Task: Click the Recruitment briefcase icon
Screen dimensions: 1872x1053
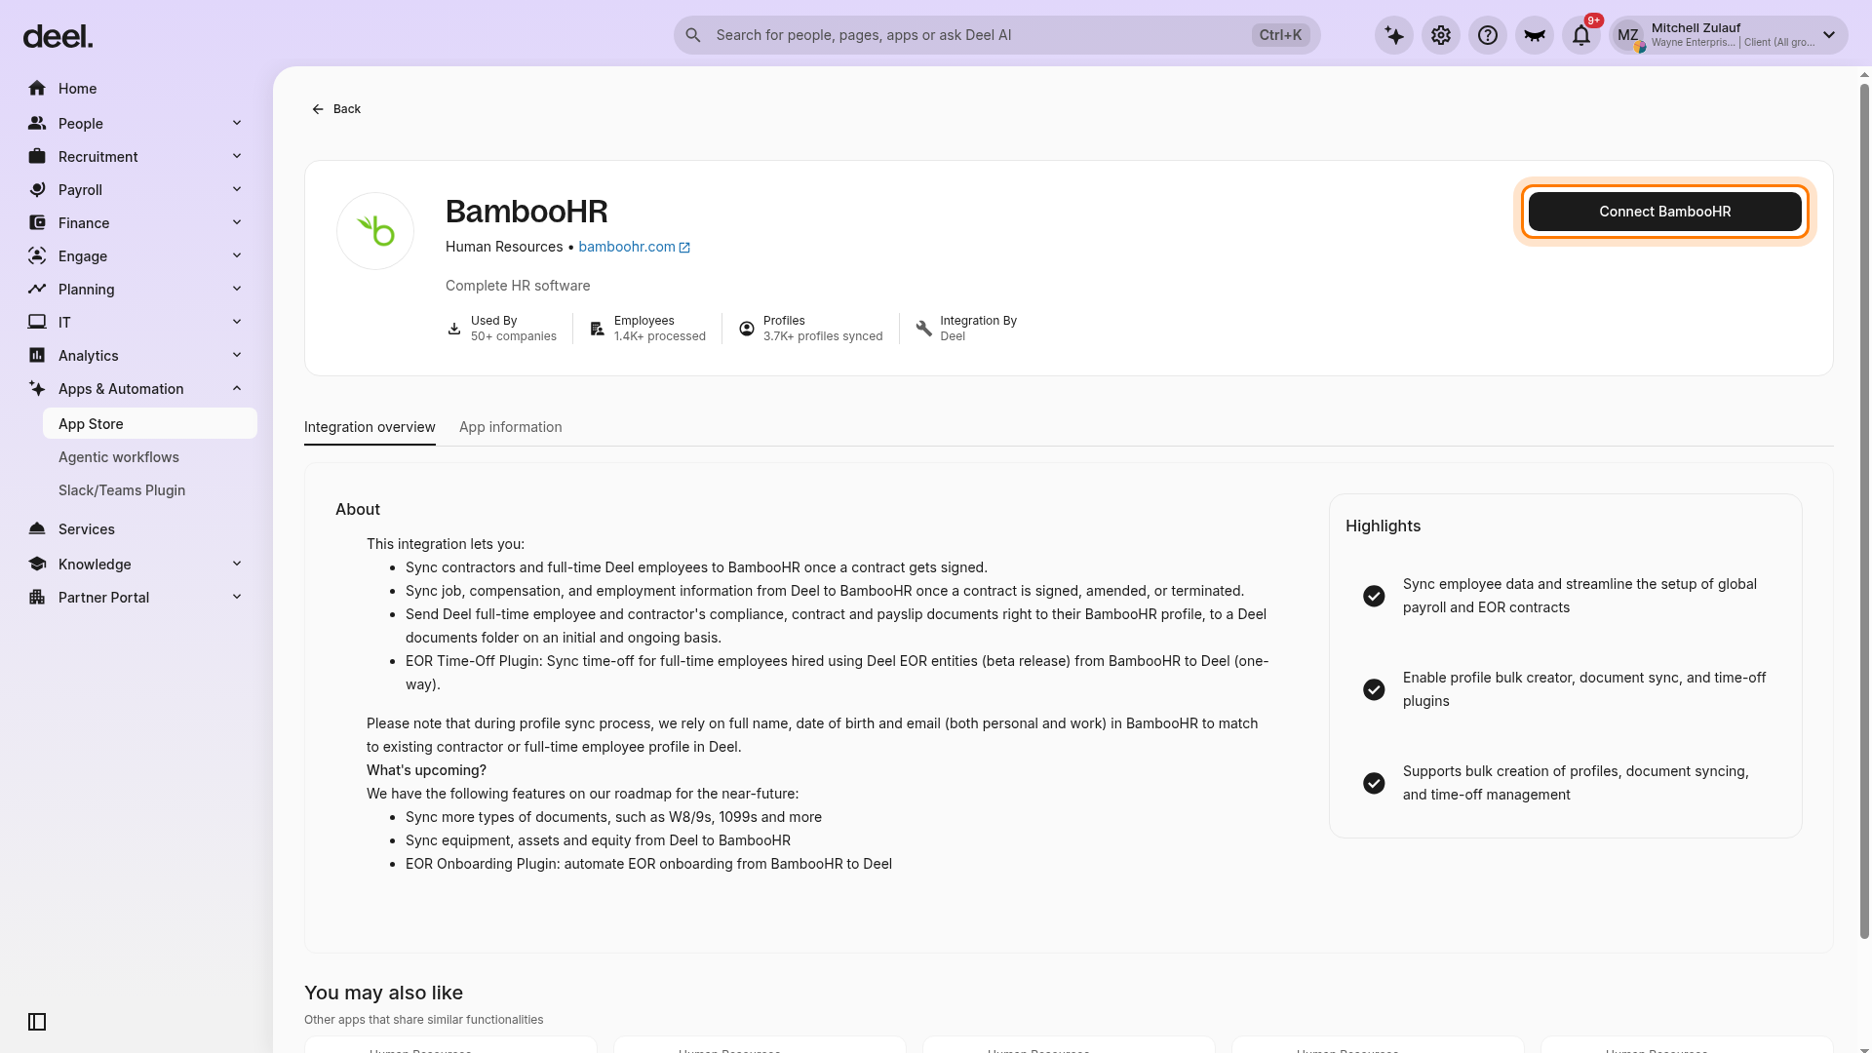Action: (37, 157)
